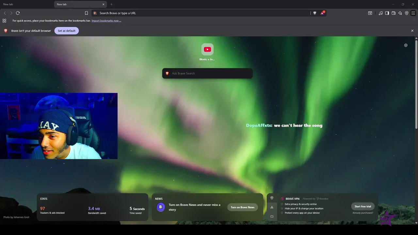
Task: Click Import bookmarks now link
Action: tap(106, 21)
